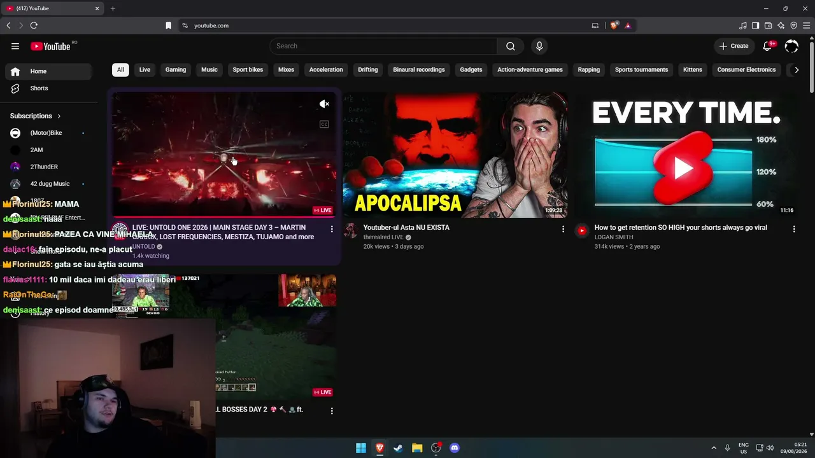Select the Gadgets chip
This screenshot has height=458, width=815.
[471, 69]
